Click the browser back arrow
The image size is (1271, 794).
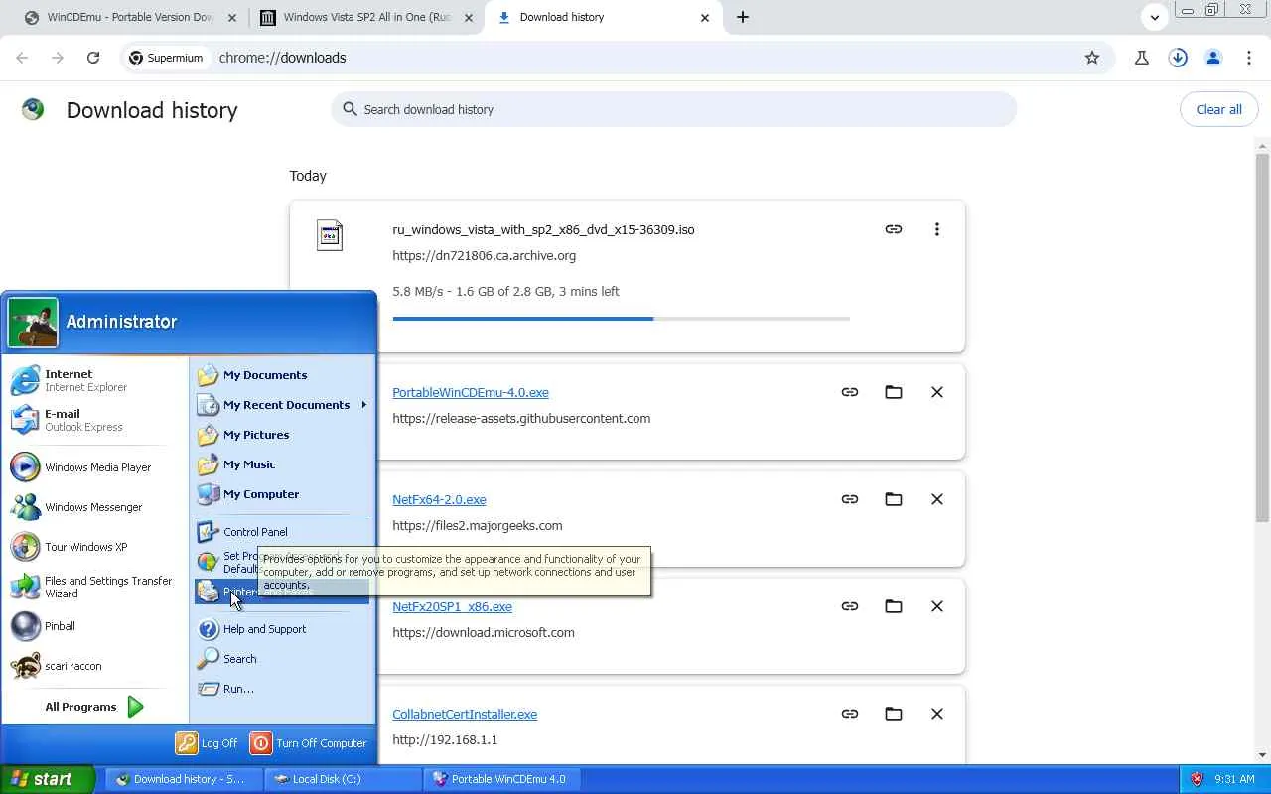(22, 58)
